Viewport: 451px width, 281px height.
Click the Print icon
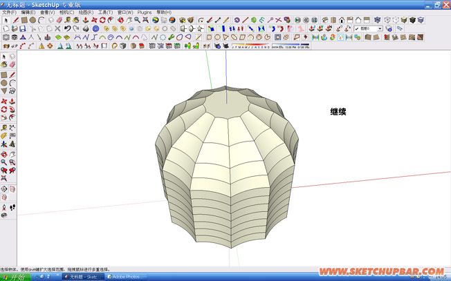point(86,28)
